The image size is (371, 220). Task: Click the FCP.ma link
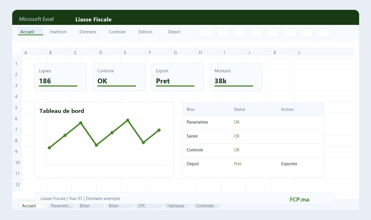[300, 199]
